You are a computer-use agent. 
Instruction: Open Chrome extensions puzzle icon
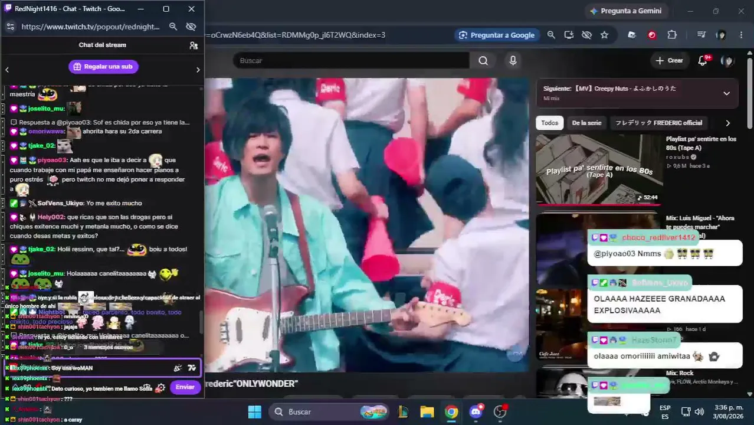tap(672, 35)
